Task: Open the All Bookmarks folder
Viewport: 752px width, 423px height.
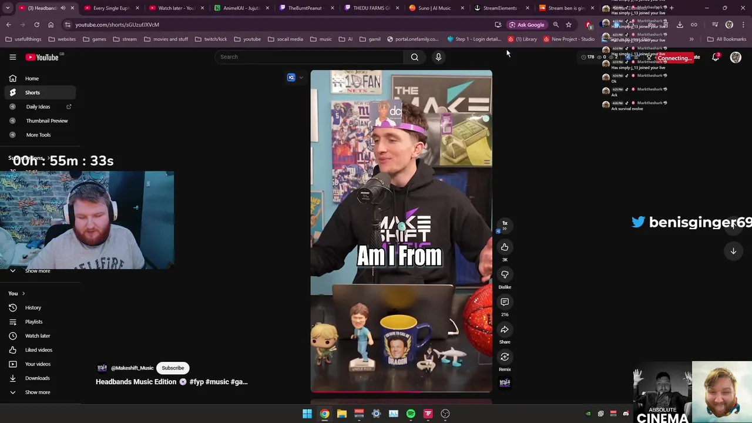Action: point(727,39)
